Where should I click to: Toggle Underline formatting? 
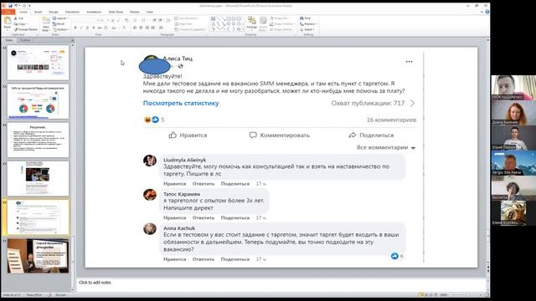(87, 28)
